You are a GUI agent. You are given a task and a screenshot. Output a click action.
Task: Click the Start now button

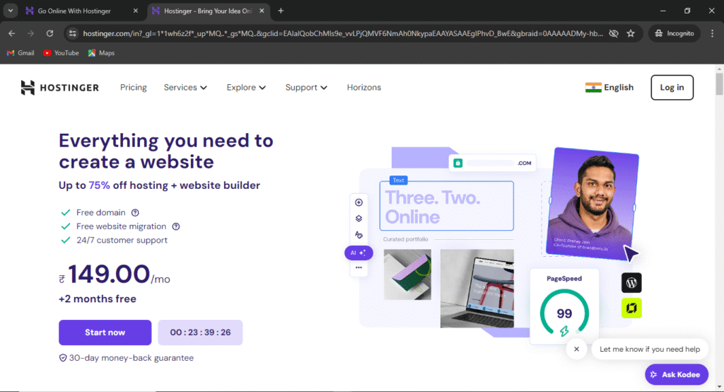(105, 333)
